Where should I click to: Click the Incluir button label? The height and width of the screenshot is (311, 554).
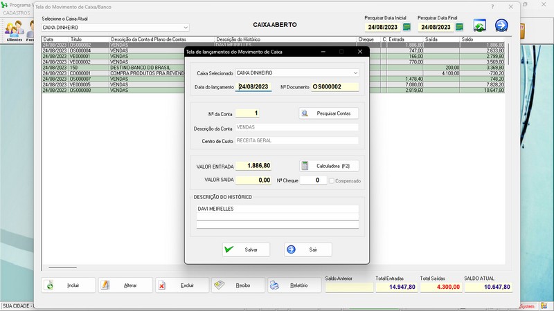[73, 285]
